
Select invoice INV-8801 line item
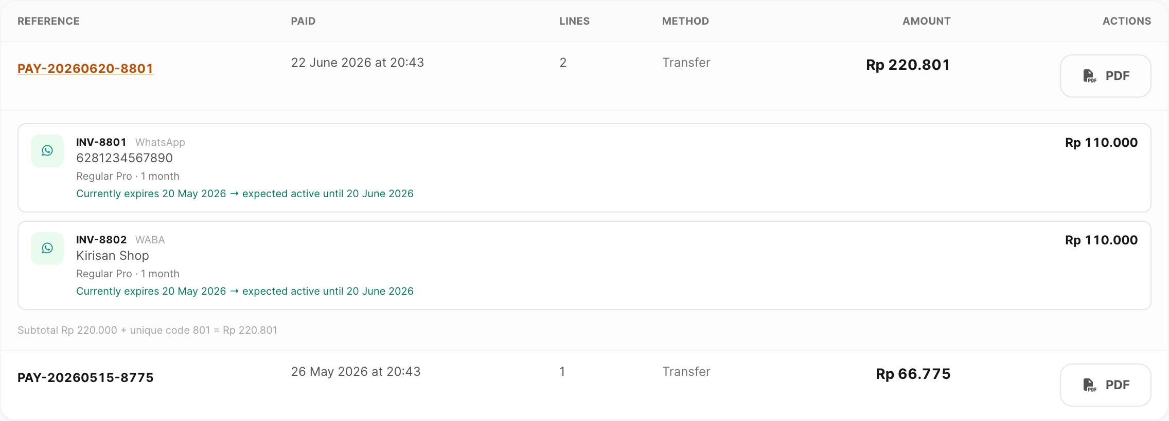click(x=584, y=168)
